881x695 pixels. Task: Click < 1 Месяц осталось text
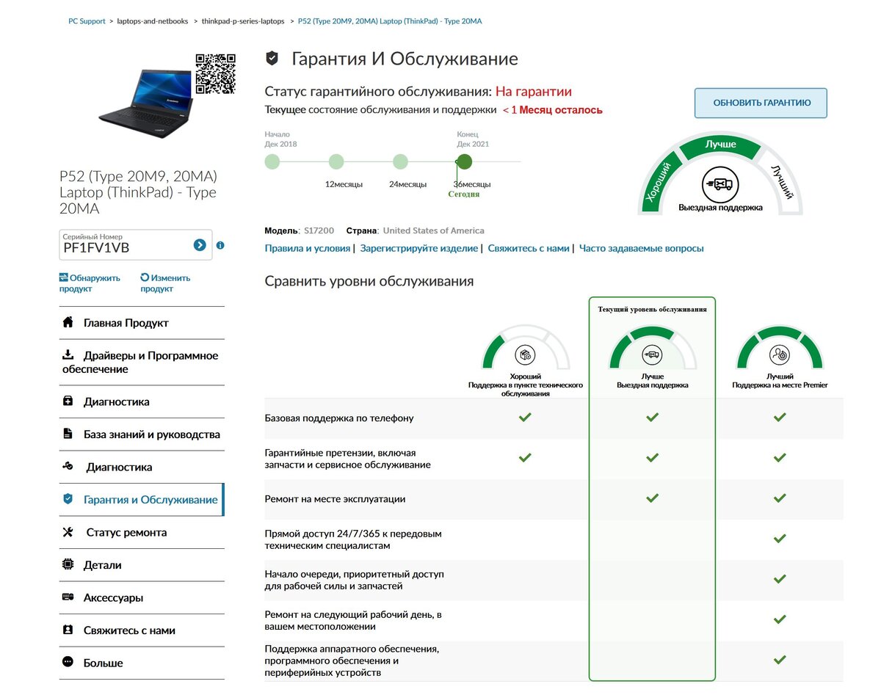[x=552, y=110]
